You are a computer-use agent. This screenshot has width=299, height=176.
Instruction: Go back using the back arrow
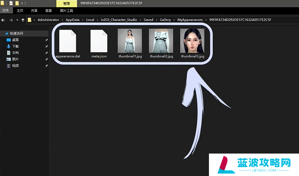(x=3, y=20)
